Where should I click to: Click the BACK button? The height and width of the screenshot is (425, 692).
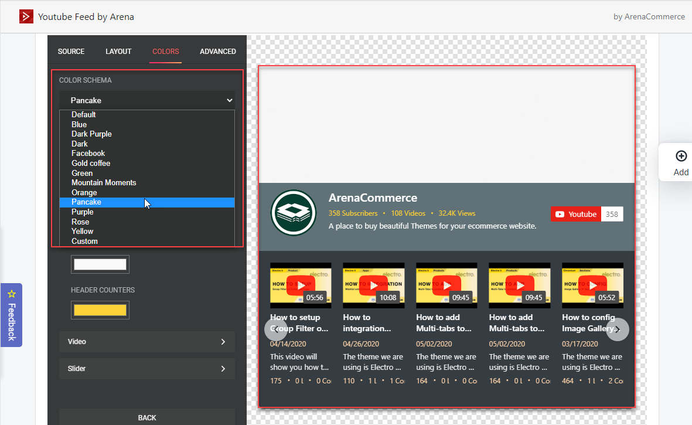[x=147, y=417]
